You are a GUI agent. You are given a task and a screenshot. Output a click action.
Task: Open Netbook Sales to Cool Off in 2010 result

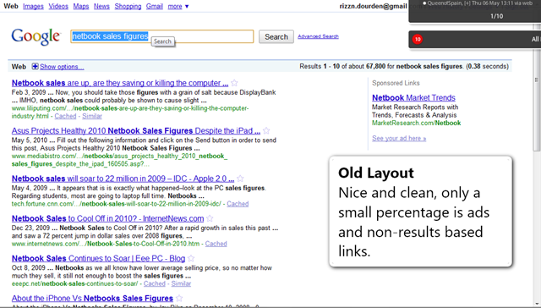pos(107,218)
